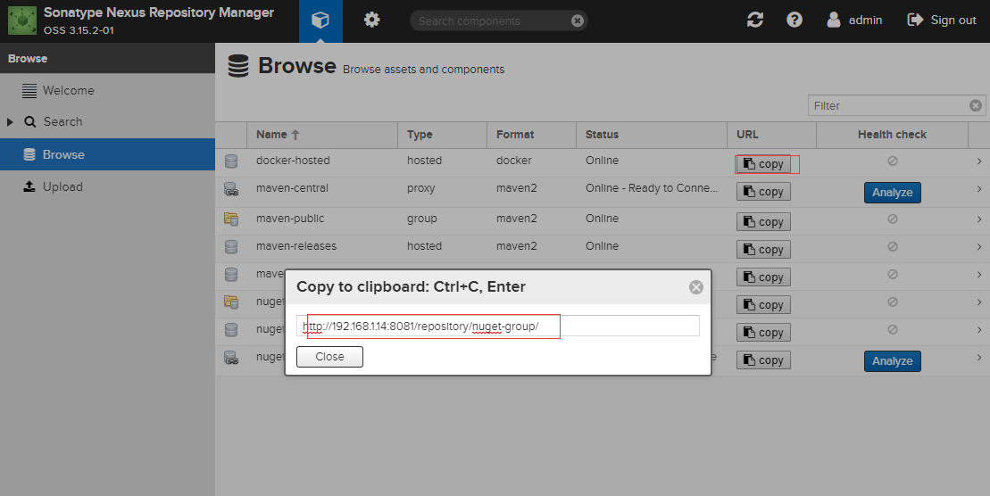Image resolution: width=990 pixels, height=496 pixels.
Task: Click the Refresh icon in header
Action: tap(755, 21)
